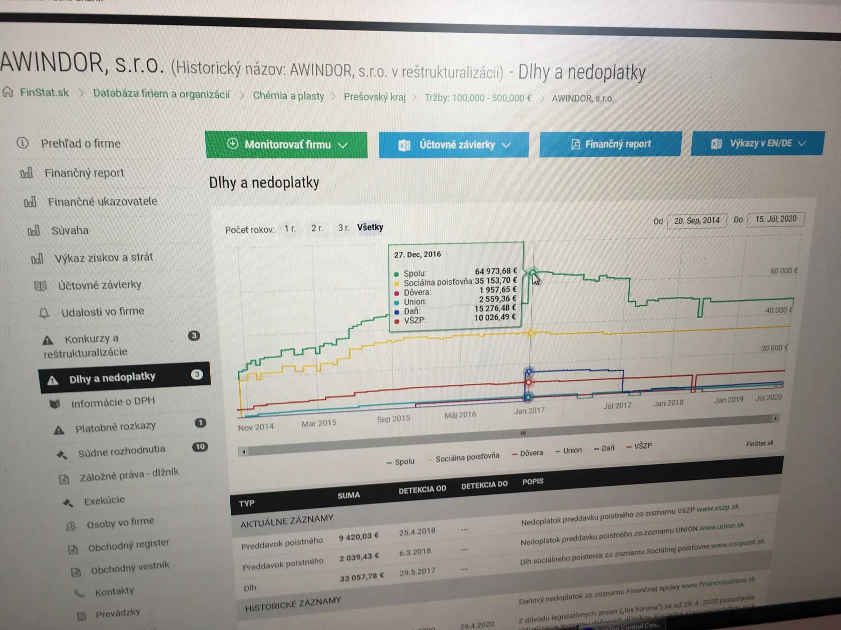This screenshot has height=630, width=841.
Task: Click chart icon beside Výkaz ziskov a strát
Action: pyautogui.click(x=37, y=258)
